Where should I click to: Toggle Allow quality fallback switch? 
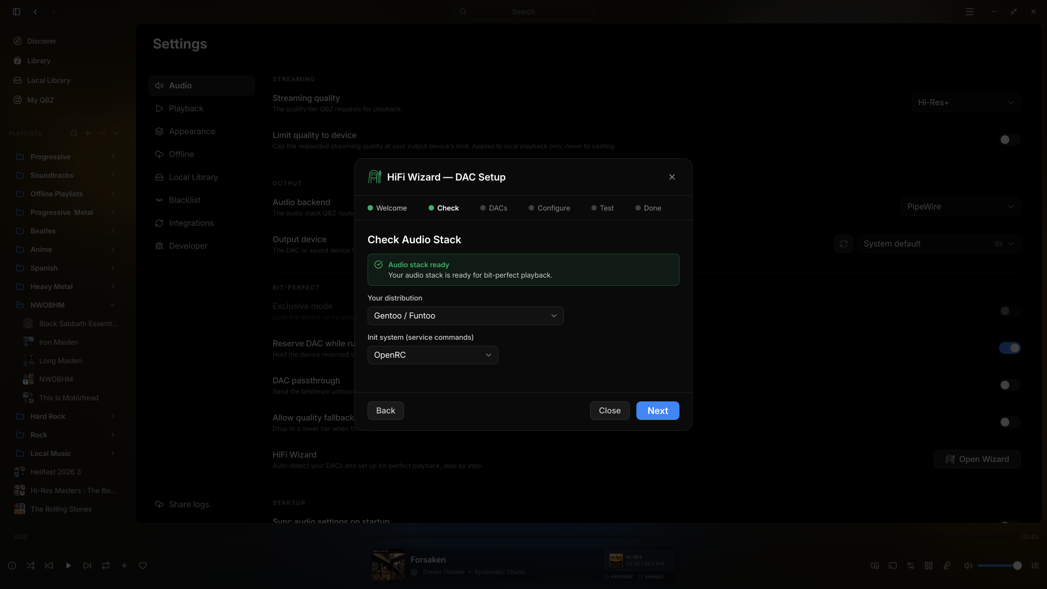pos(1009,422)
